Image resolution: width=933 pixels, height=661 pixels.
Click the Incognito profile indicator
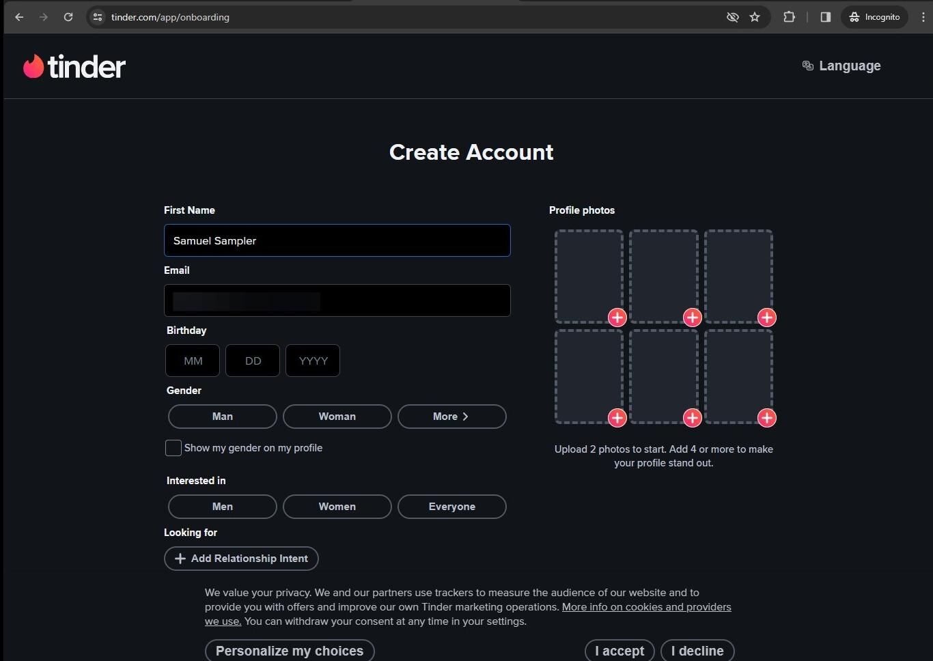(875, 17)
